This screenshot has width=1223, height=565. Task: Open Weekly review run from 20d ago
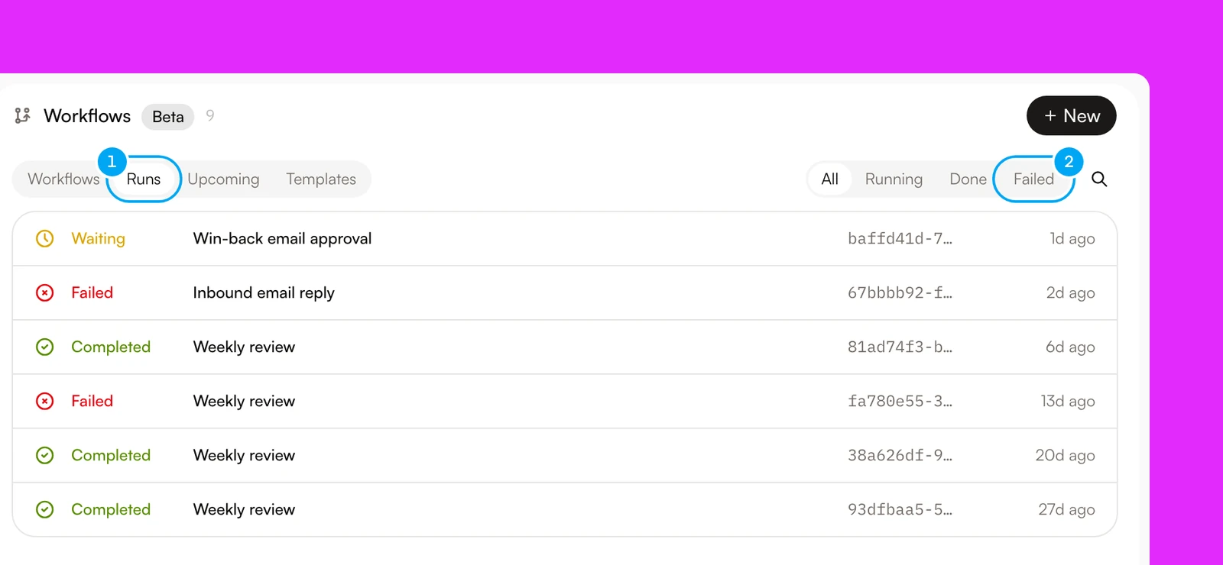tap(565, 455)
